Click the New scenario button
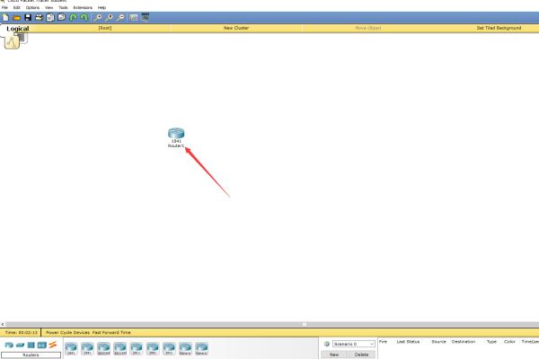539x359 pixels. [x=334, y=355]
